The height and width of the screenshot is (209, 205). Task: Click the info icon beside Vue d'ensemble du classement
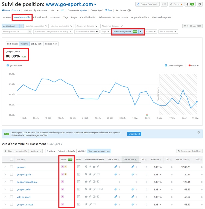point(61,144)
